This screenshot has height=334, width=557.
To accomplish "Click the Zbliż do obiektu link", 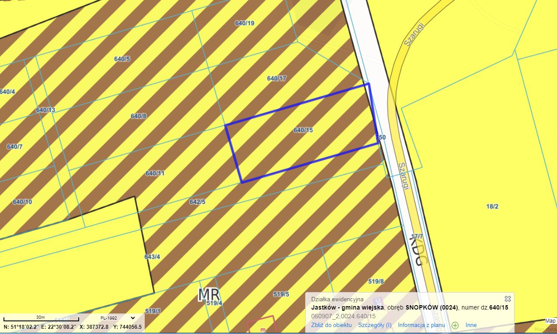I will click(331, 325).
